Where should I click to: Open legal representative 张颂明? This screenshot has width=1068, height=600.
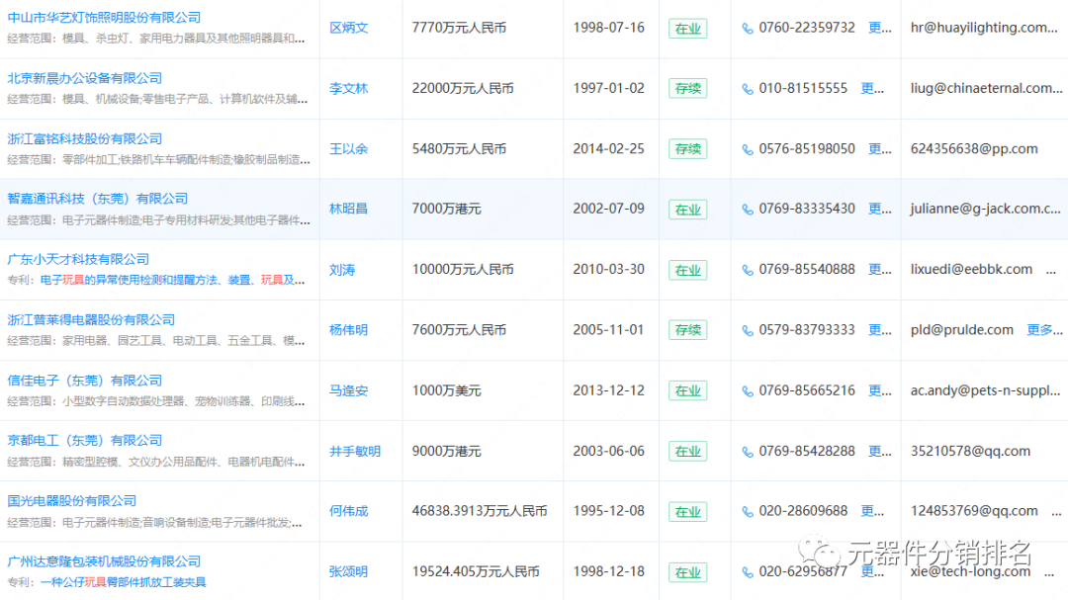[349, 572]
